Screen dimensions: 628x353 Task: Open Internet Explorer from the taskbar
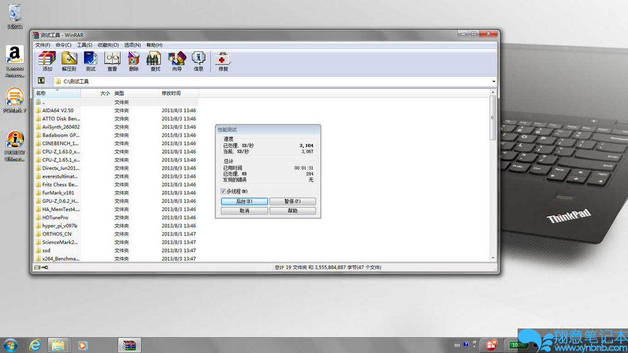(35, 345)
